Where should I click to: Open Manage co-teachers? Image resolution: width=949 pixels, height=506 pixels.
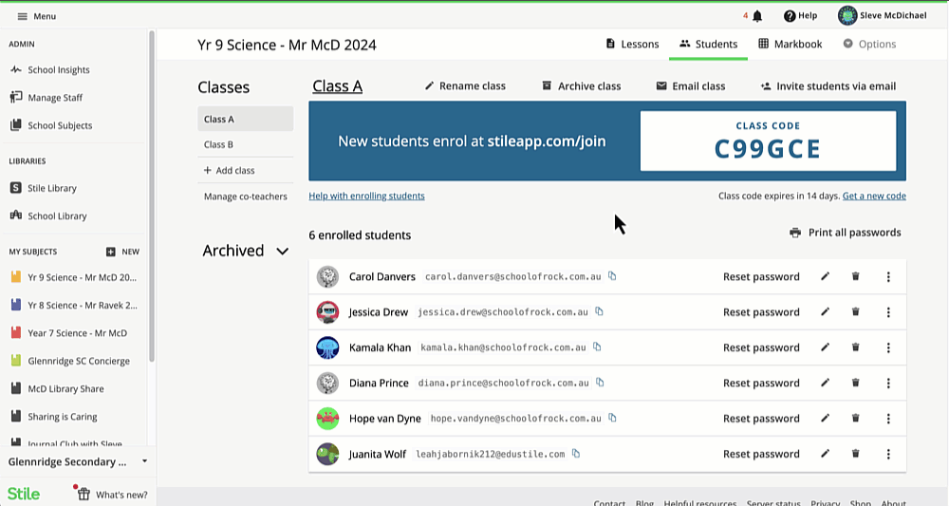[x=245, y=197]
